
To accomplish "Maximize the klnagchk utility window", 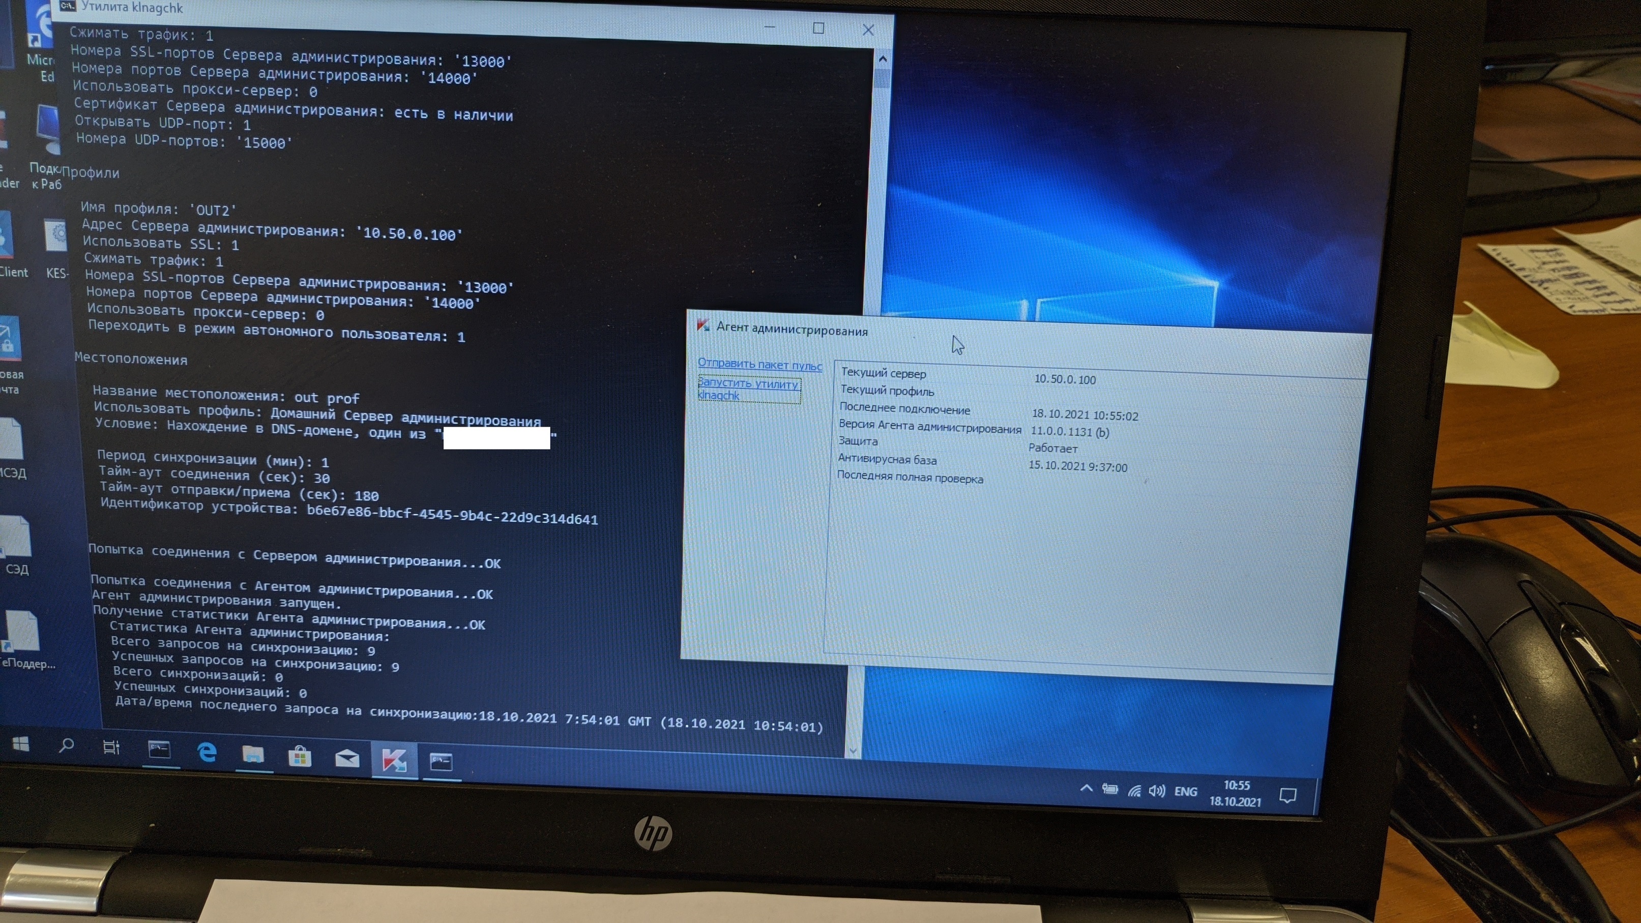I will tap(818, 28).
